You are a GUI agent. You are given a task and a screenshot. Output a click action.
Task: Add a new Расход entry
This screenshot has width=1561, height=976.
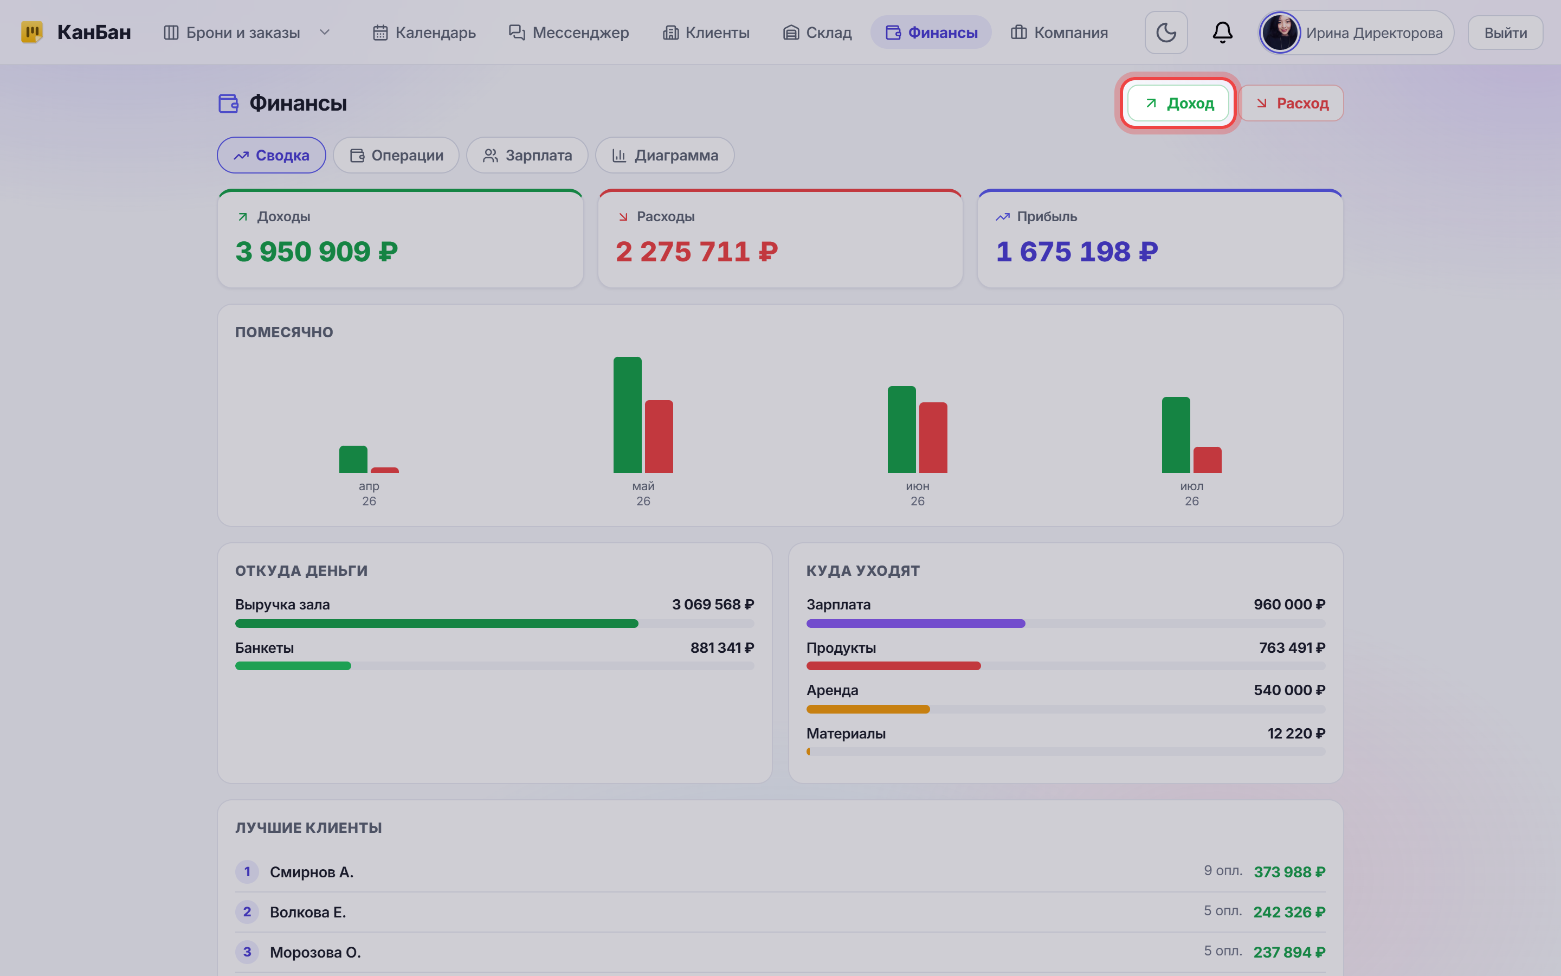pos(1292,103)
